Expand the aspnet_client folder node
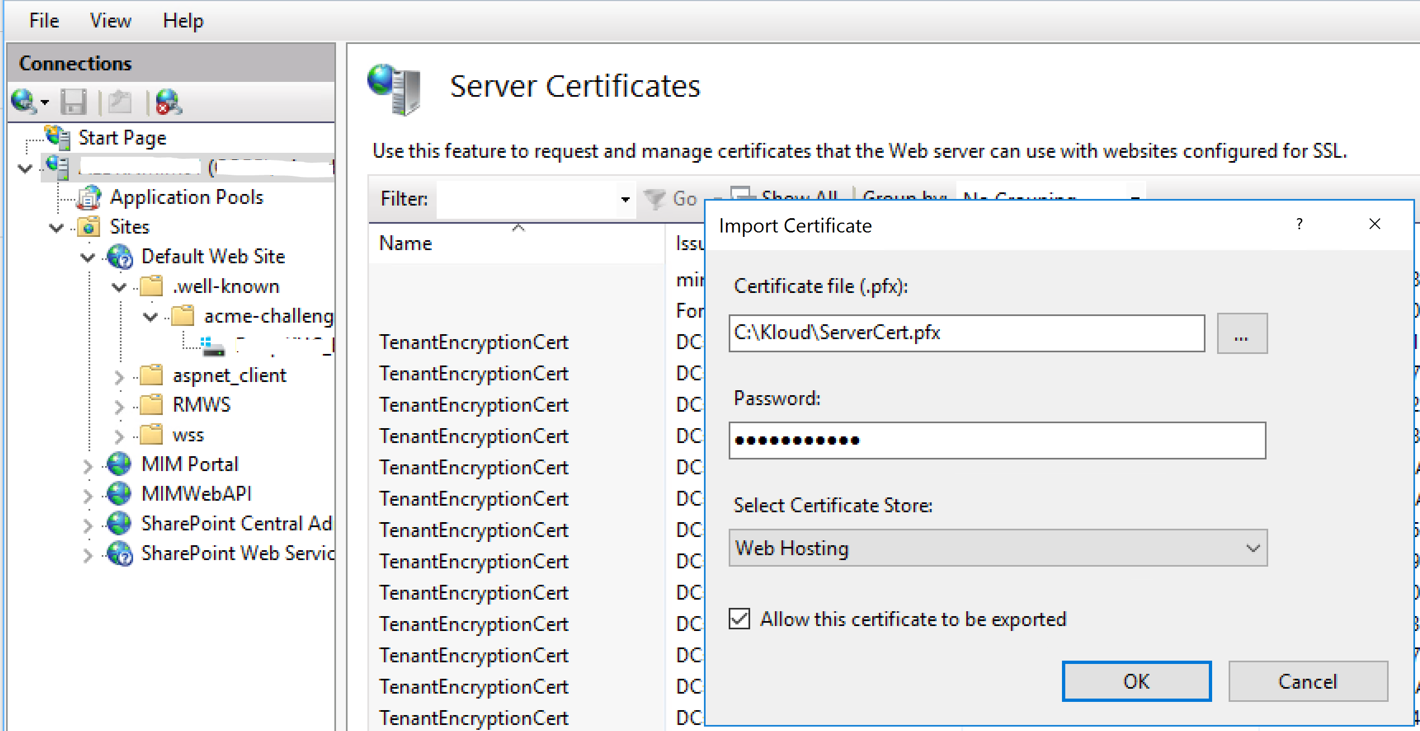 (119, 376)
